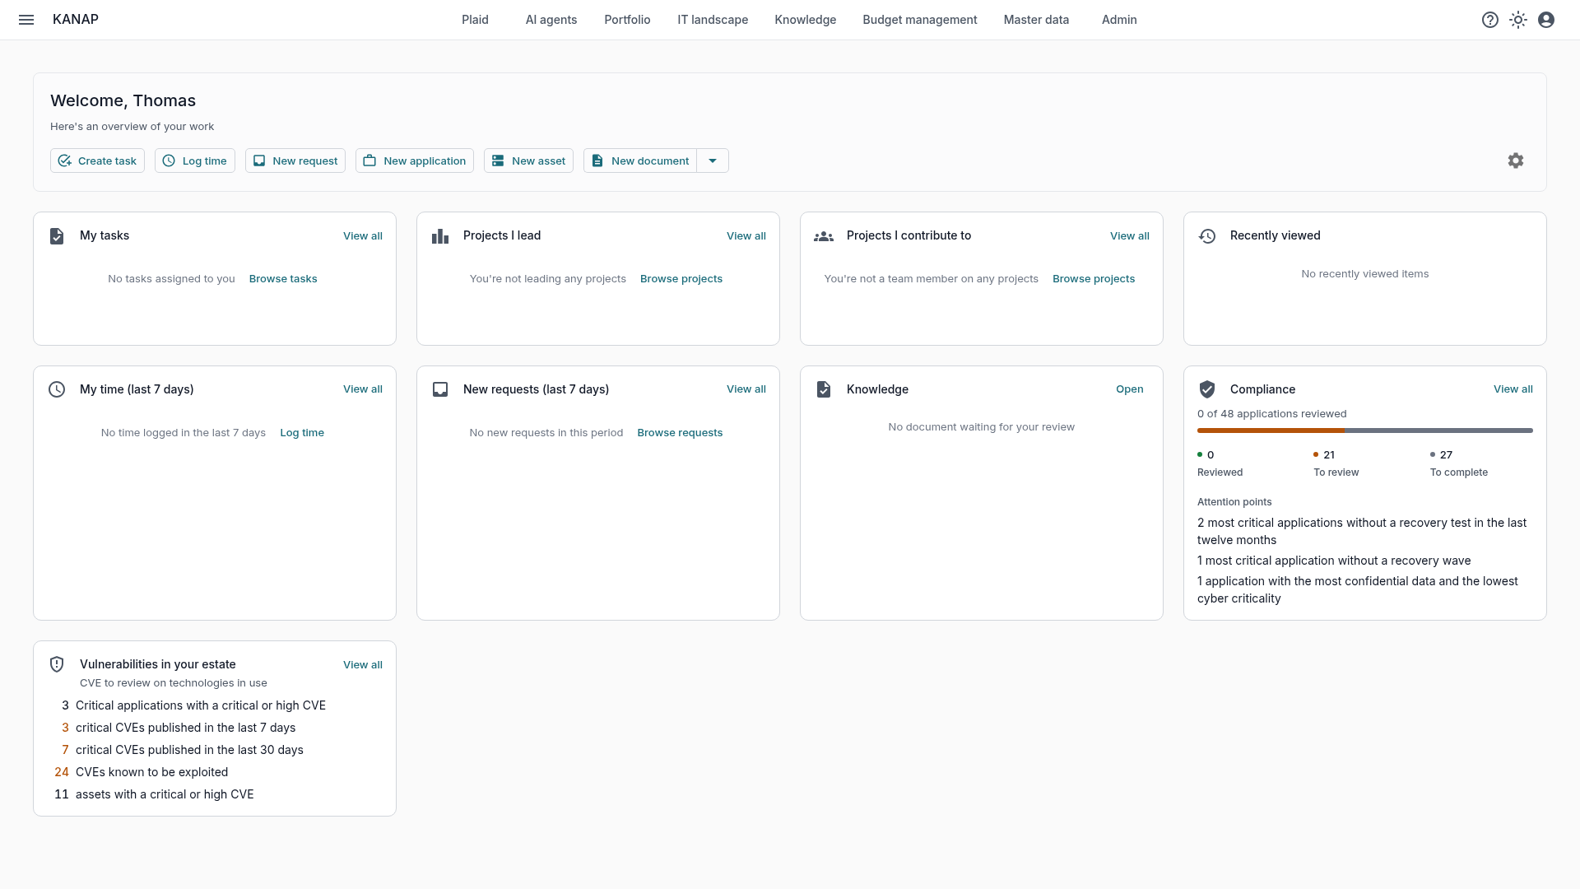
Task: Open the hamburger navigation menu
Action: [x=26, y=20]
